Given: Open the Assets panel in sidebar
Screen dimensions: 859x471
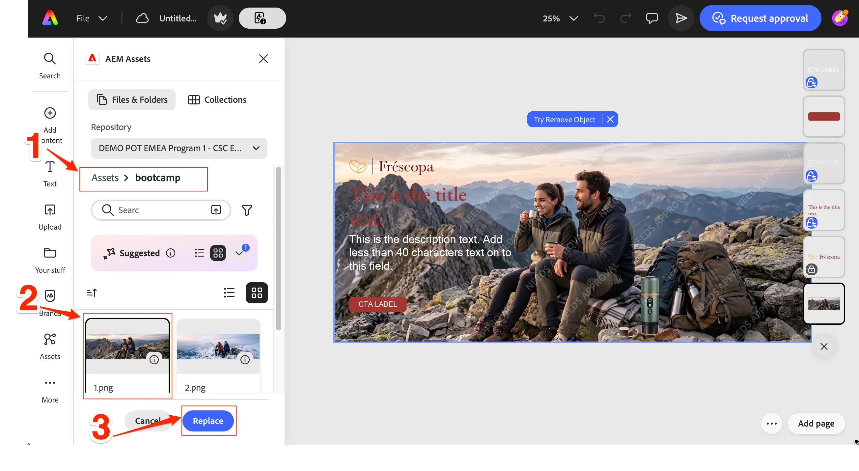Looking at the screenshot, I should 50,346.
